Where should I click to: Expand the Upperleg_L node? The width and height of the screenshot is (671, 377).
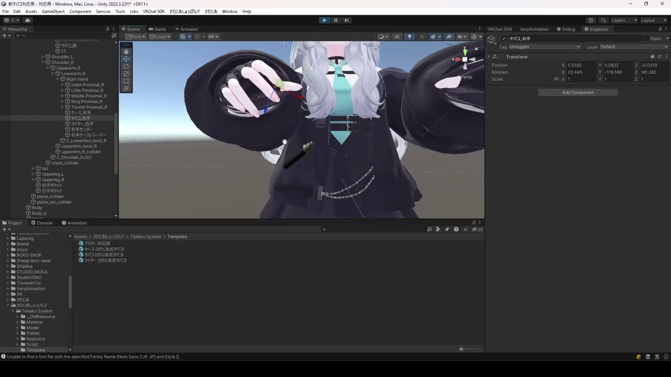(33, 174)
